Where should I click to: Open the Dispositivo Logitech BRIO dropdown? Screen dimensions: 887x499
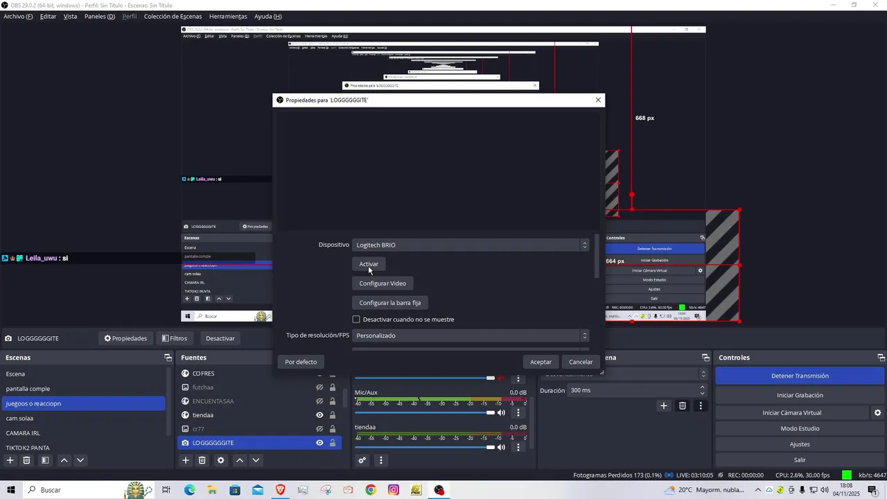tap(471, 245)
